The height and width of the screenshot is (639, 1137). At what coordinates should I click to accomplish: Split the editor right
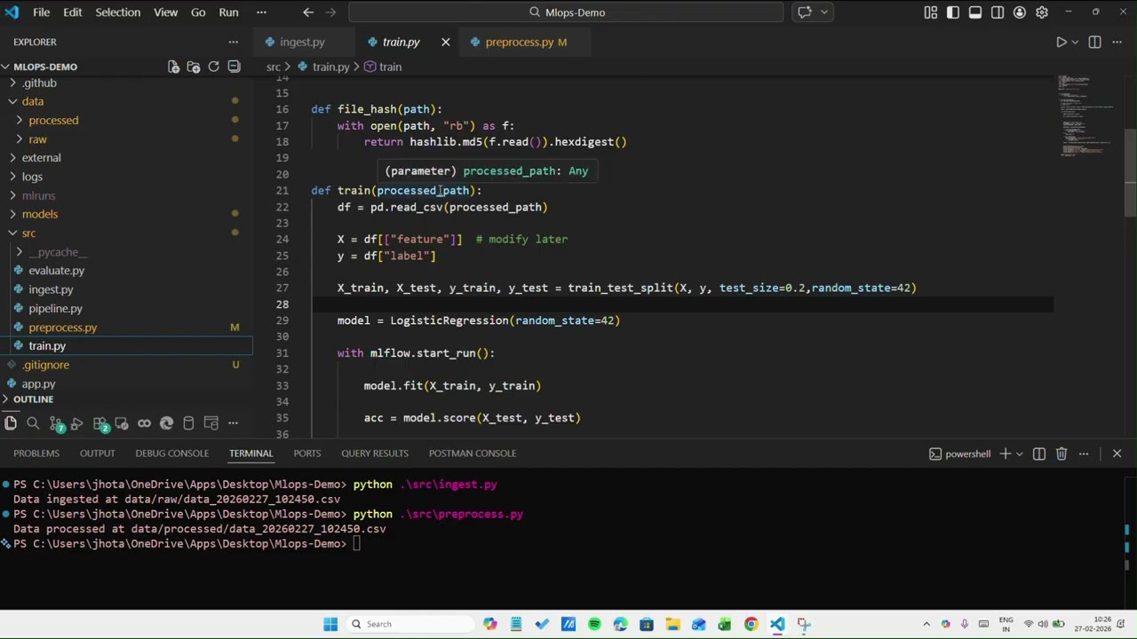click(1094, 42)
